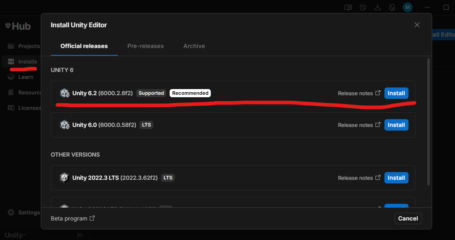Switch to the Pre-releases tab

145,46
